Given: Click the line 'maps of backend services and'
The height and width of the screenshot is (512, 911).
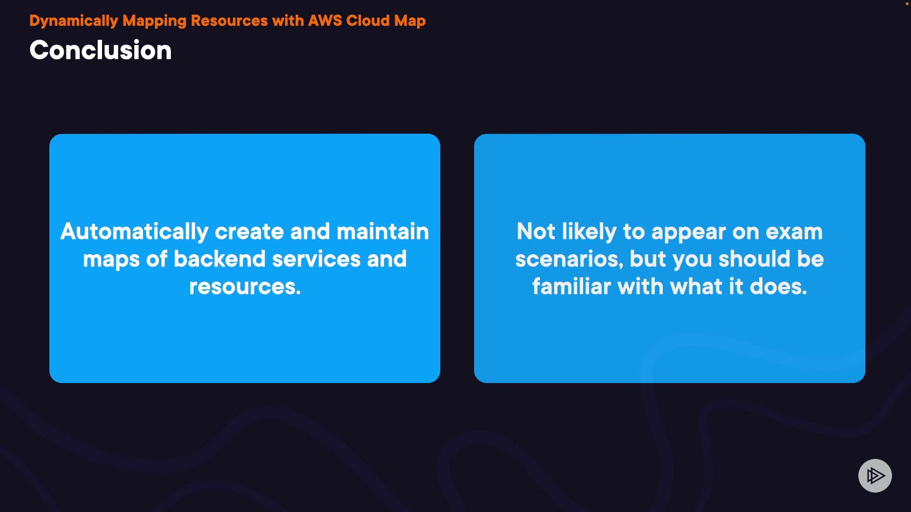Looking at the screenshot, I should 244,259.
